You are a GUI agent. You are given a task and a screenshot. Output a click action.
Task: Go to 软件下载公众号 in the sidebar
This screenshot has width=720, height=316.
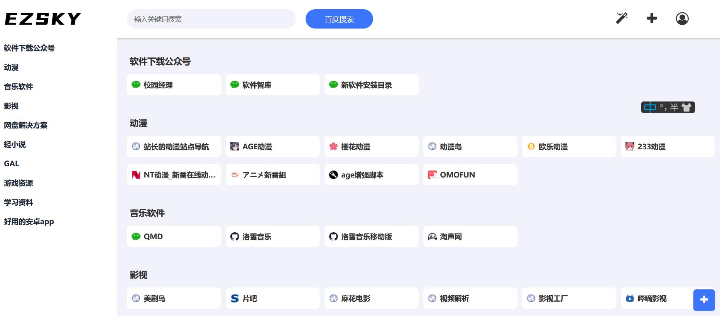tap(29, 48)
